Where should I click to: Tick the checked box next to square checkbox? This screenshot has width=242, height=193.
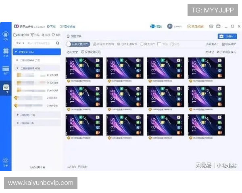[172, 44]
